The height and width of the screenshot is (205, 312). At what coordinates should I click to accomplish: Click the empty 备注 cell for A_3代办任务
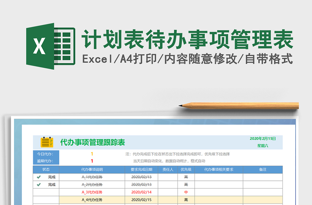point(262,192)
